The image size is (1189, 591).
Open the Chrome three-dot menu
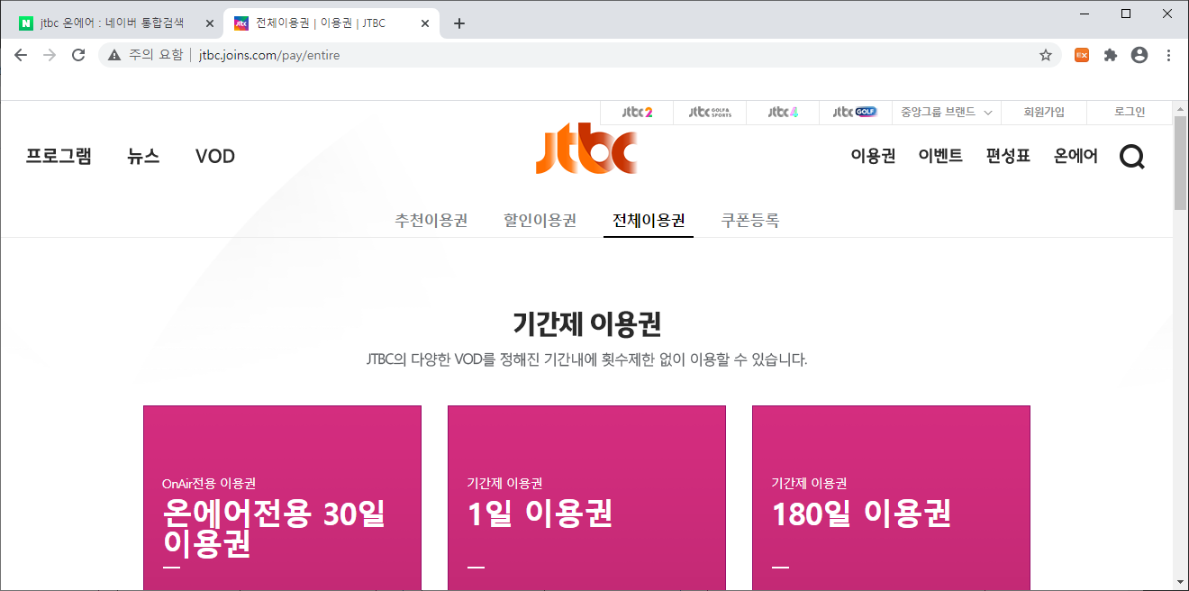1168,55
